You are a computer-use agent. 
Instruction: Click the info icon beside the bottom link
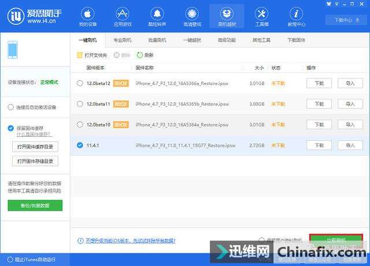[x=80, y=241]
